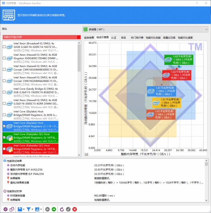211x213 pixels.
Task: Switch to 性能对比速度 tab
Action: click(185, 38)
